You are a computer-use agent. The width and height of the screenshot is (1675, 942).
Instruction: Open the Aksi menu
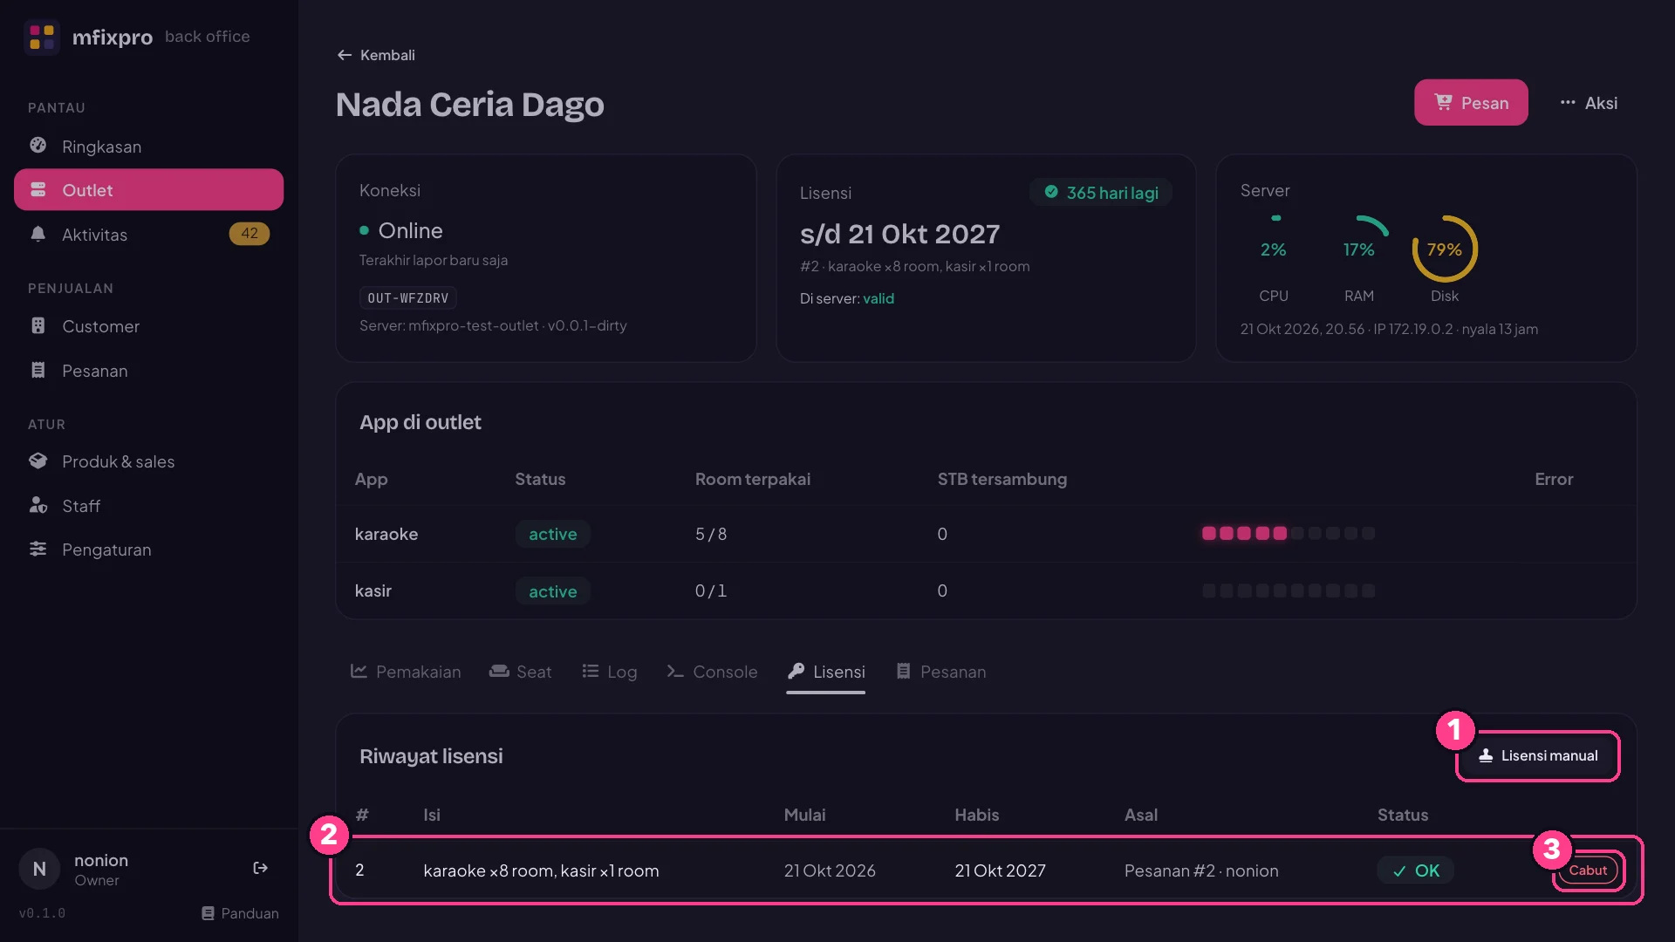1589,102
